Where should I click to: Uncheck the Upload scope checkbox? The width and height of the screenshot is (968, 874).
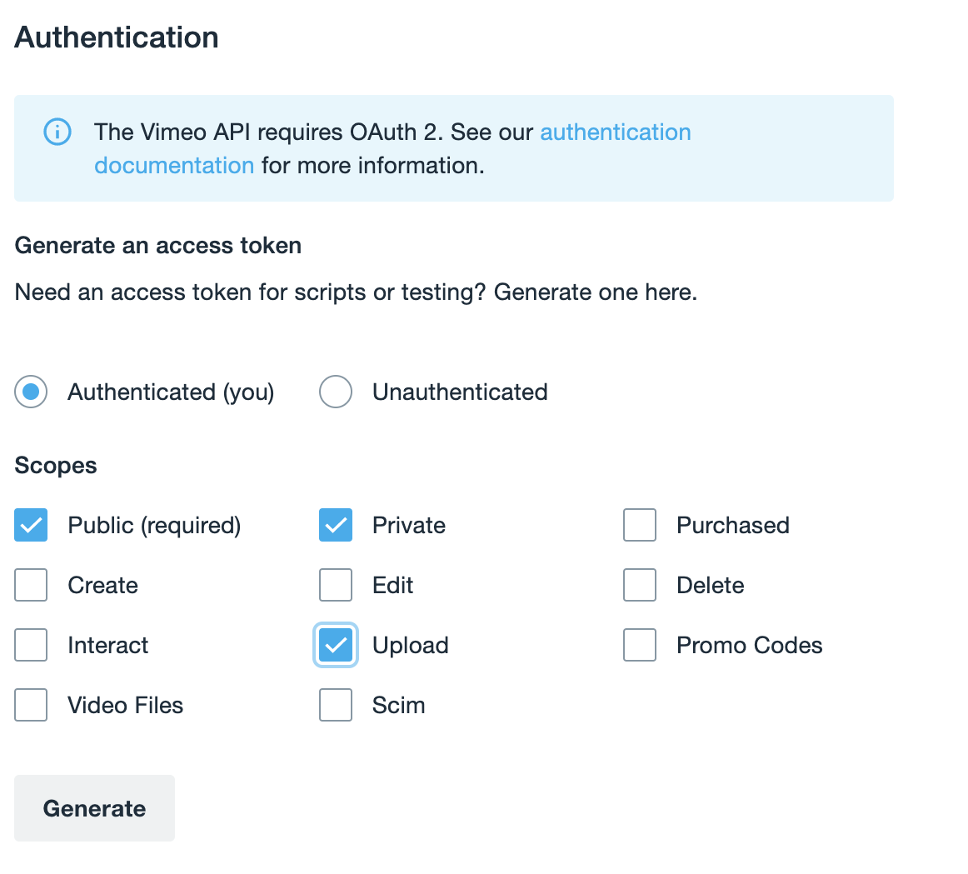tap(336, 645)
